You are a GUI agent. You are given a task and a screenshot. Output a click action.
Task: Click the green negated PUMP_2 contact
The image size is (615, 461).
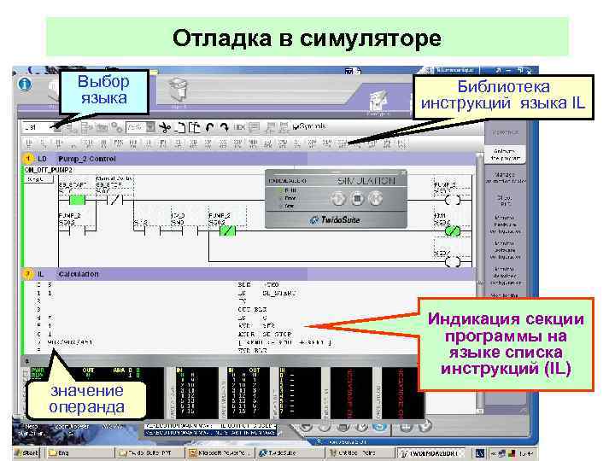(227, 230)
